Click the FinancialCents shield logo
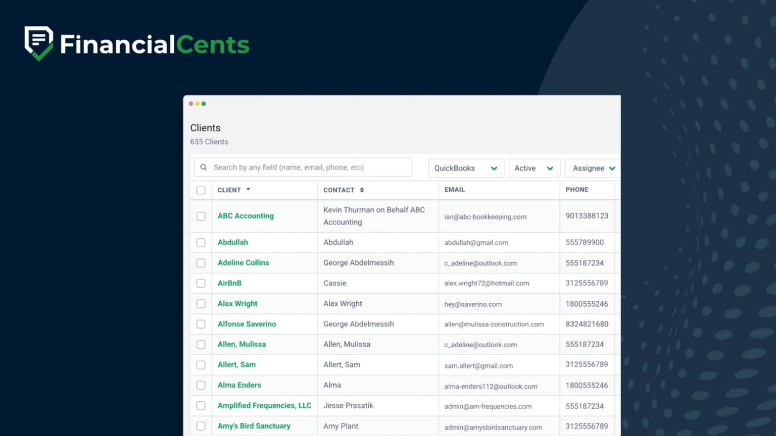 pos(38,43)
